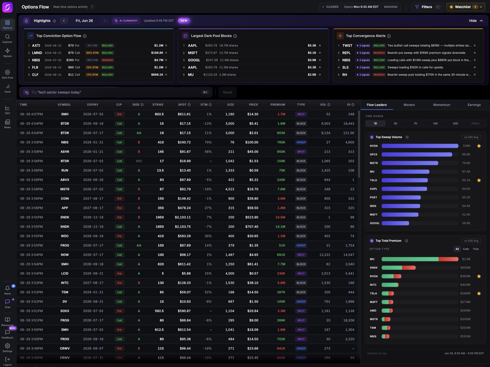Switch to Earnings tab
The image size is (490, 367).
[x=474, y=105]
